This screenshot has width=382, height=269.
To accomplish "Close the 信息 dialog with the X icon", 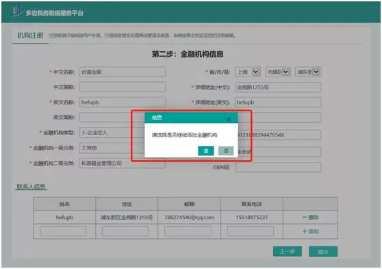I will pyautogui.click(x=229, y=119).
